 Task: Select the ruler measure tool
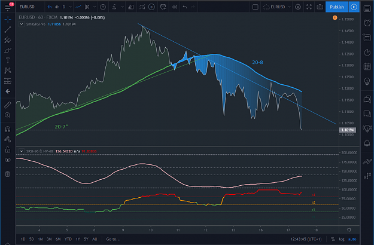click(8, 105)
